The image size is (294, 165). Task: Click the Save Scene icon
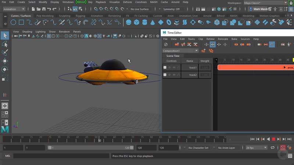[x=44, y=9]
